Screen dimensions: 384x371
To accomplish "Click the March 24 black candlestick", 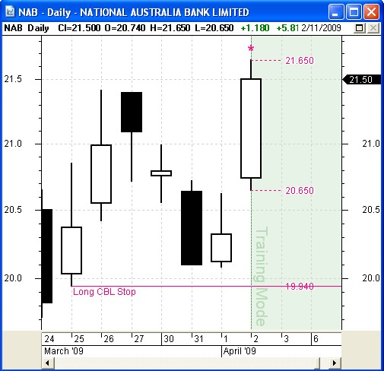I will [47, 256].
